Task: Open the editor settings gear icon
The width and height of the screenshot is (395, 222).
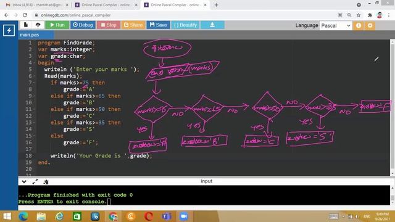Action: (370, 25)
